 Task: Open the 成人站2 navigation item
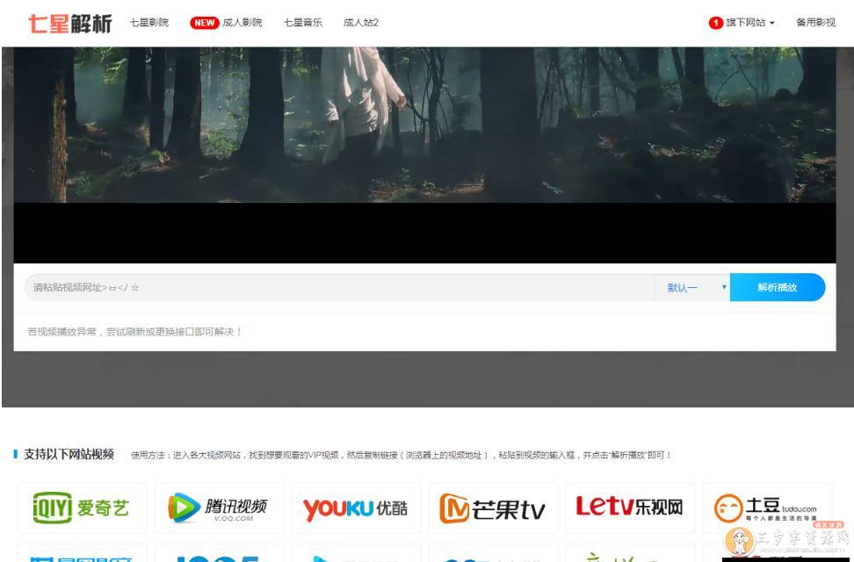(360, 23)
